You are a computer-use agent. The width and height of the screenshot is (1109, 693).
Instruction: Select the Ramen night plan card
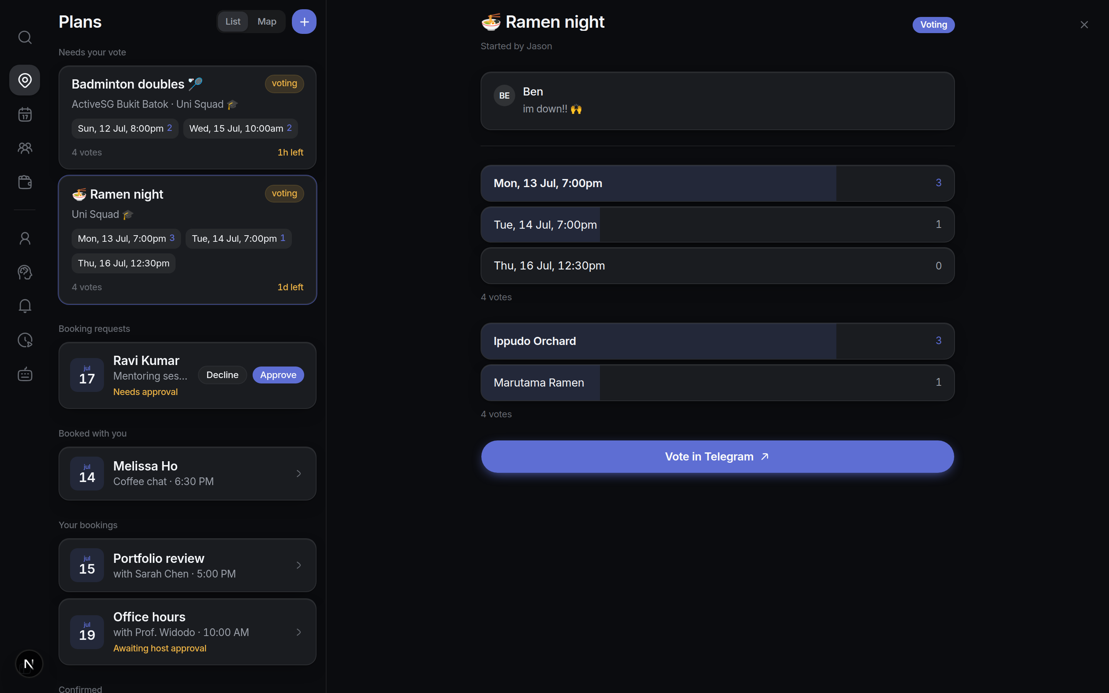(x=188, y=240)
